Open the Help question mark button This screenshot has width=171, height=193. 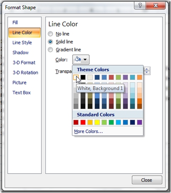(140, 5)
